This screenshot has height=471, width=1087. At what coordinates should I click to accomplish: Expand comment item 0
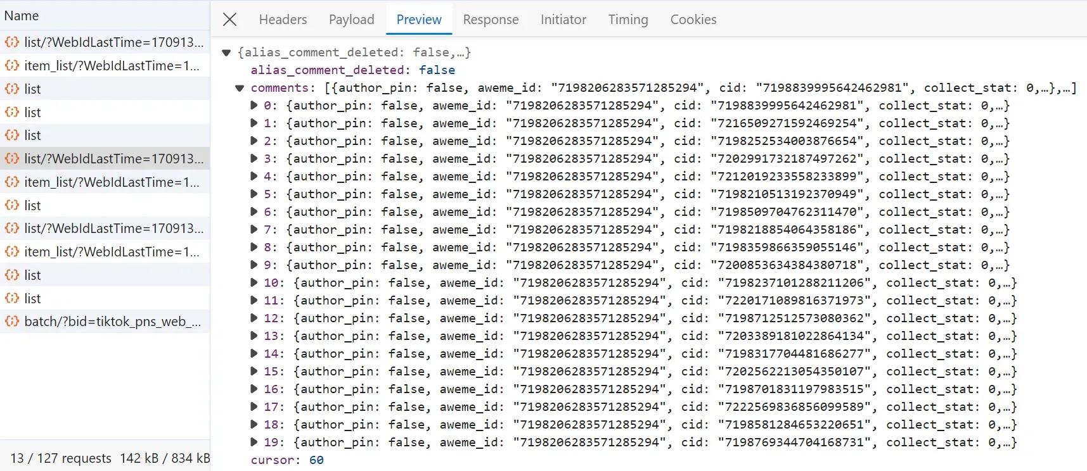point(254,105)
